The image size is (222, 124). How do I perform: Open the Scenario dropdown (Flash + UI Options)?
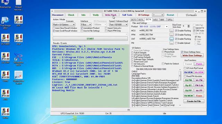(x=64, y=24)
